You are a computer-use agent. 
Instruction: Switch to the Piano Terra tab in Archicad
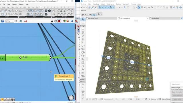pyautogui.click(x=102, y=18)
